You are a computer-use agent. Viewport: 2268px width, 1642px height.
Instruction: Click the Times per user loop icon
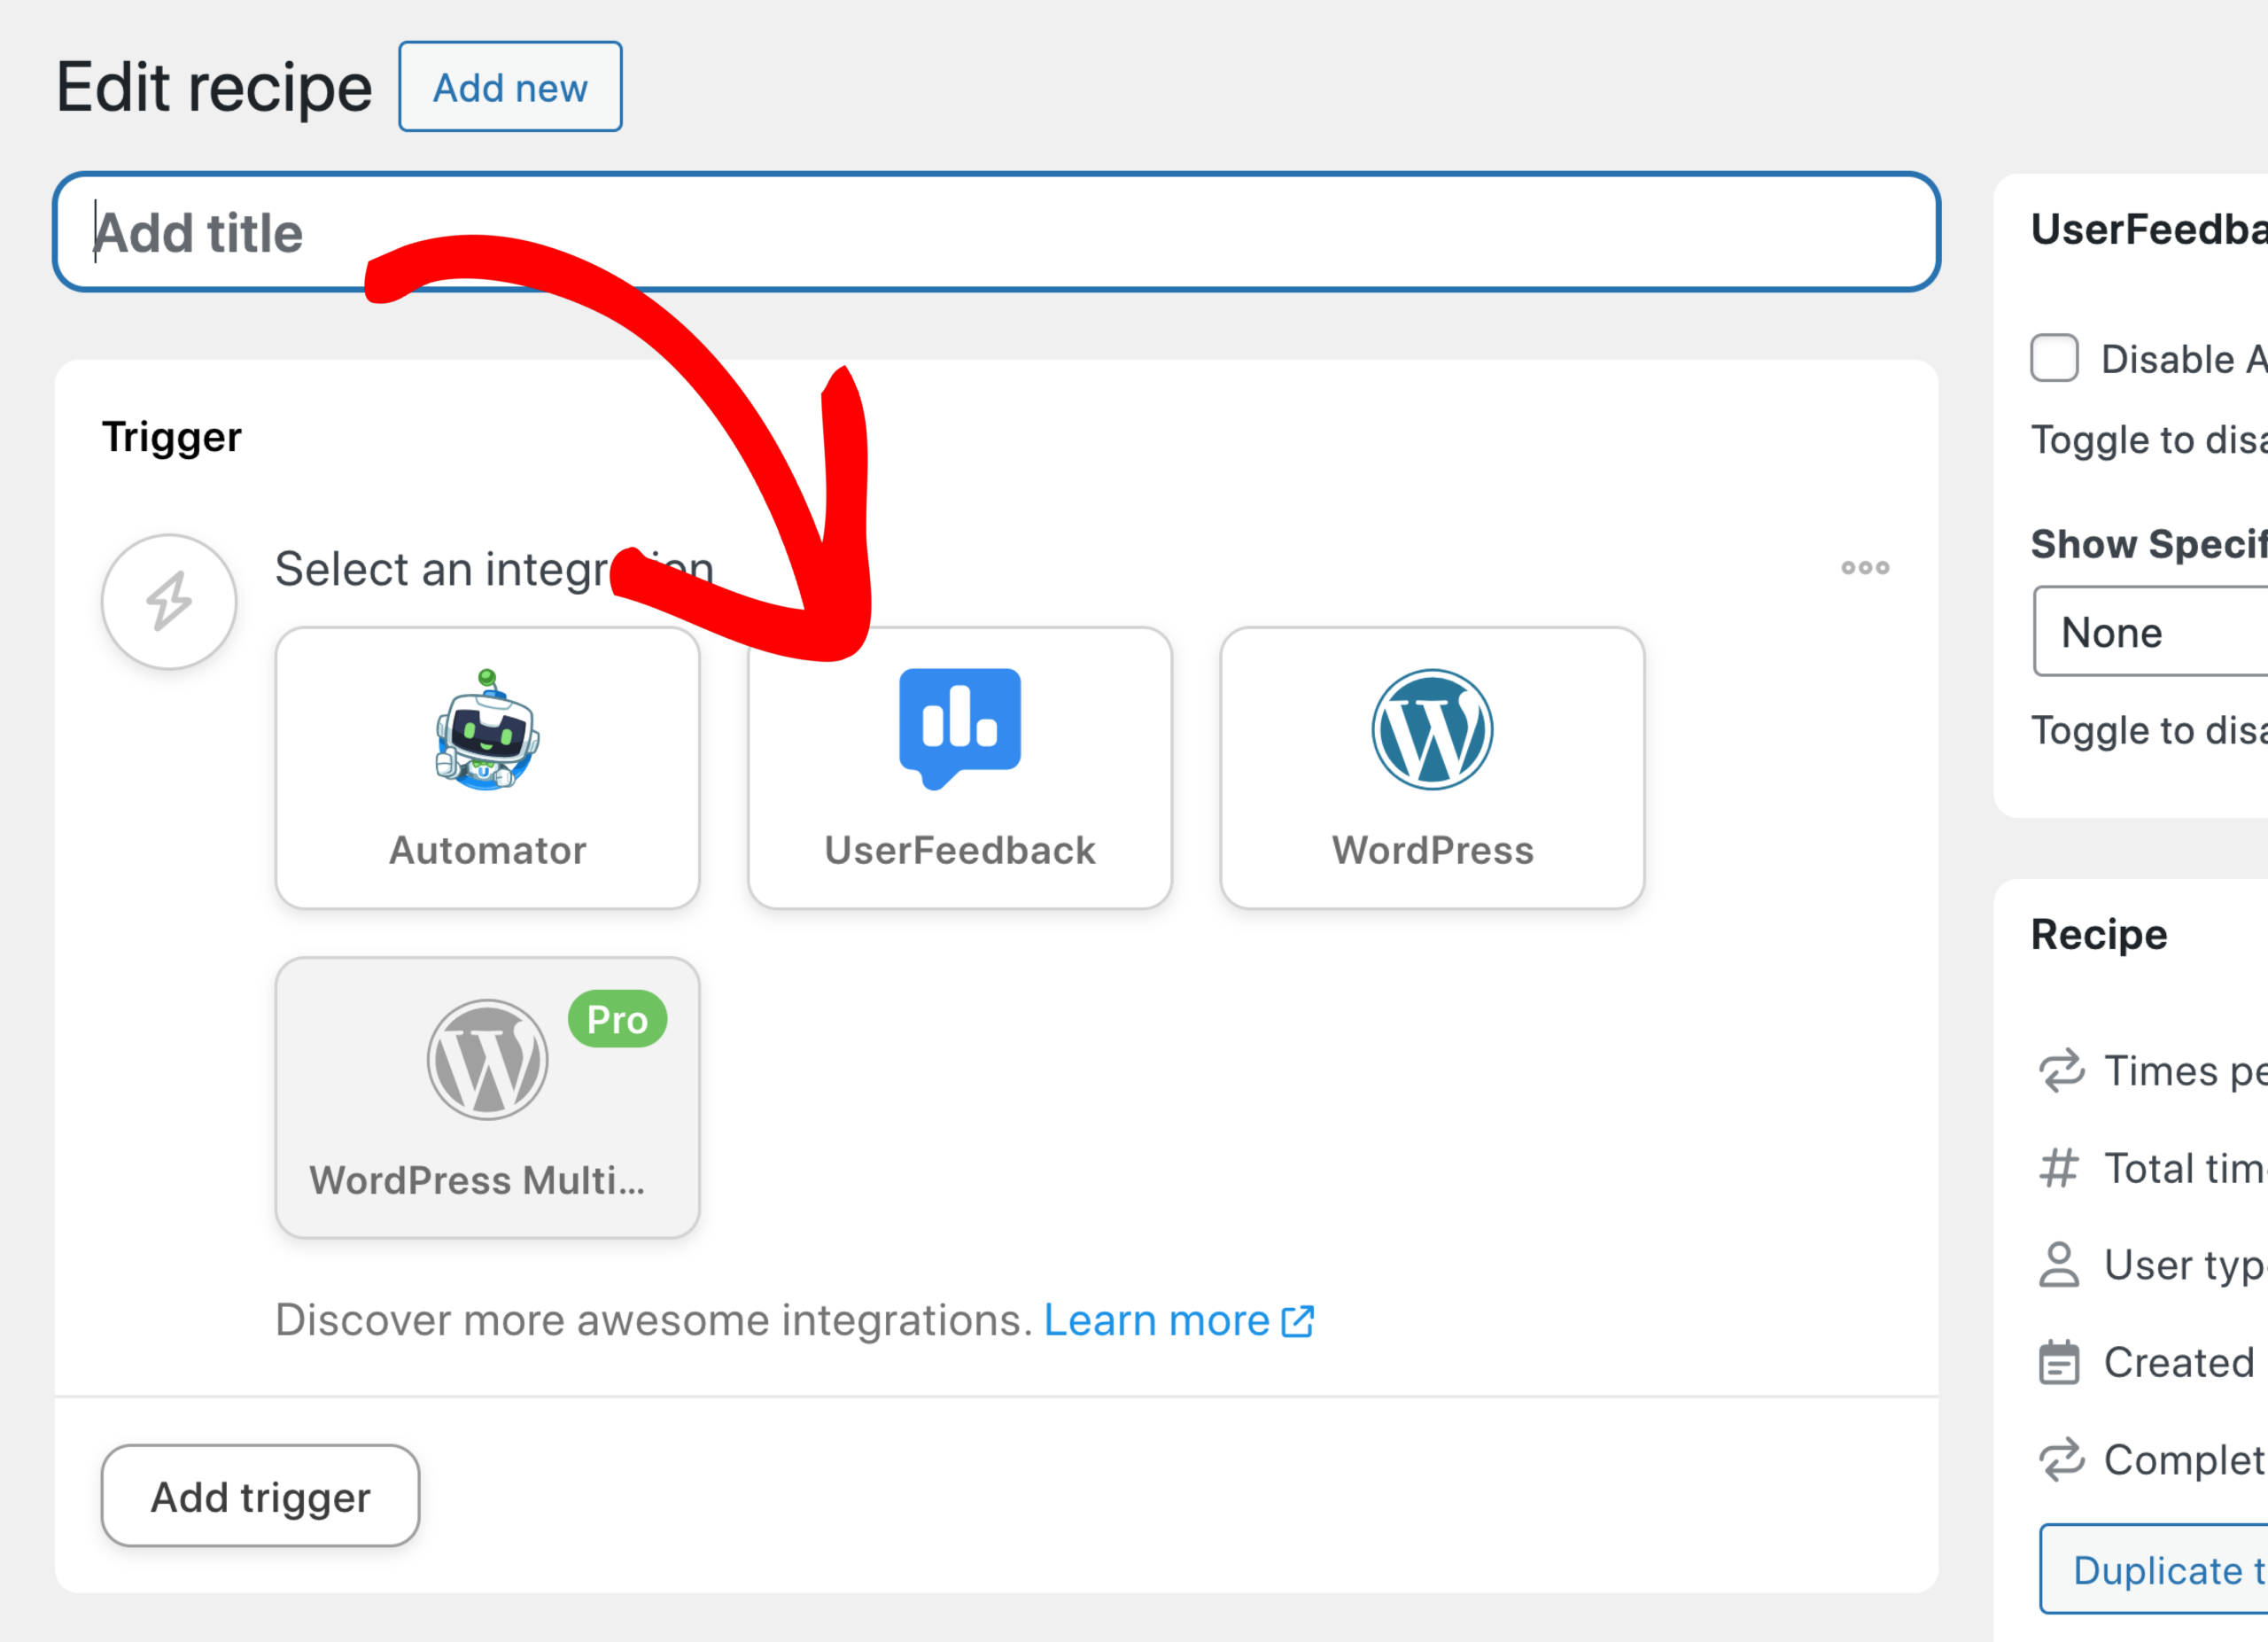pyautogui.click(x=2061, y=1071)
